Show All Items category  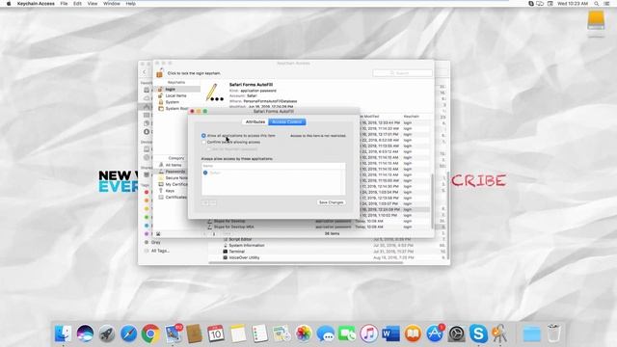tap(174, 165)
